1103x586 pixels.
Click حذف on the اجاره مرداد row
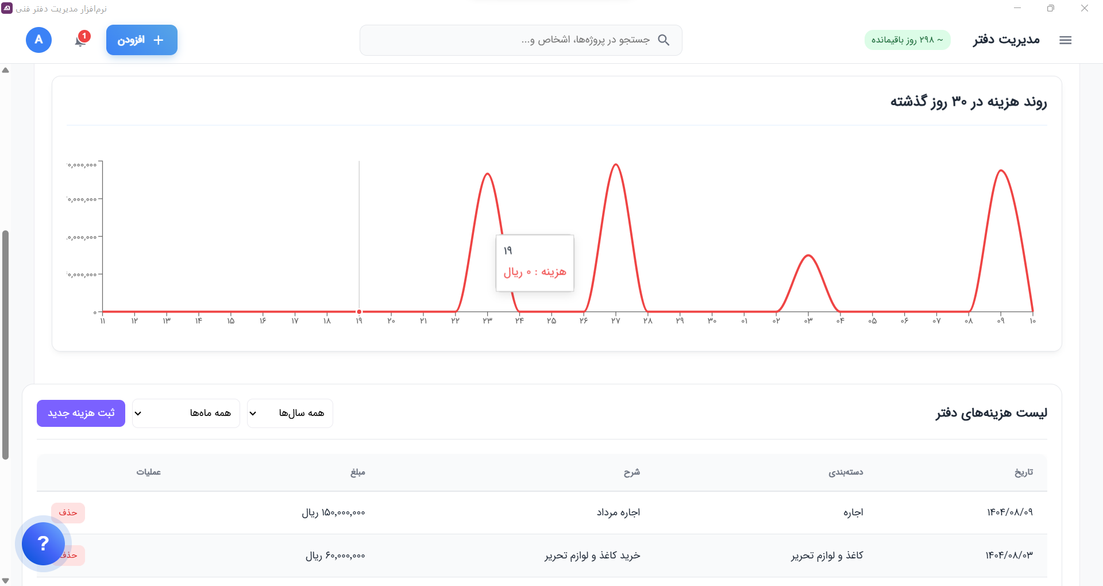coord(68,512)
